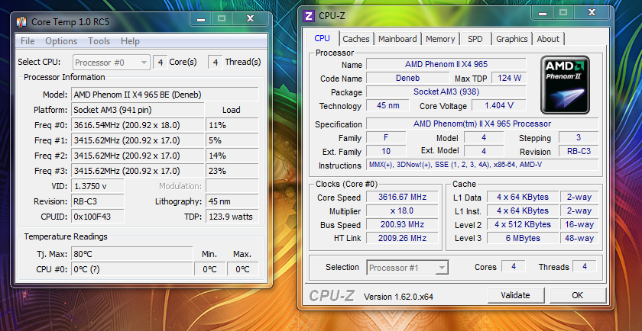Switch to the About tab
642x331 pixels.
tap(548, 39)
